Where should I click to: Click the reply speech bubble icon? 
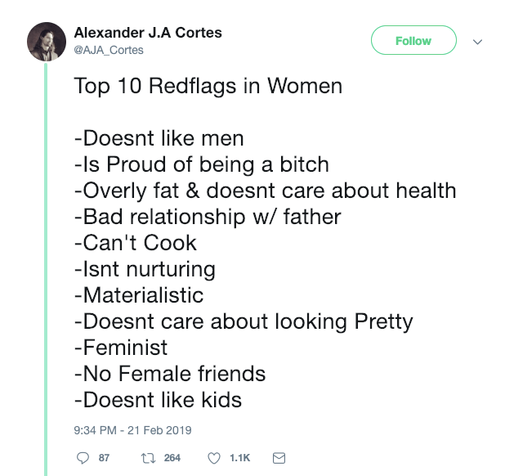pyautogui.click(x=82, y=457)
